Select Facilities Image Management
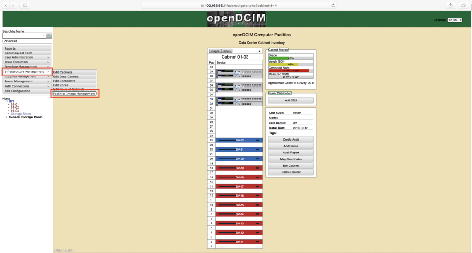The width and height of the screenshot is (472, 253). click(x=74, y=94)
